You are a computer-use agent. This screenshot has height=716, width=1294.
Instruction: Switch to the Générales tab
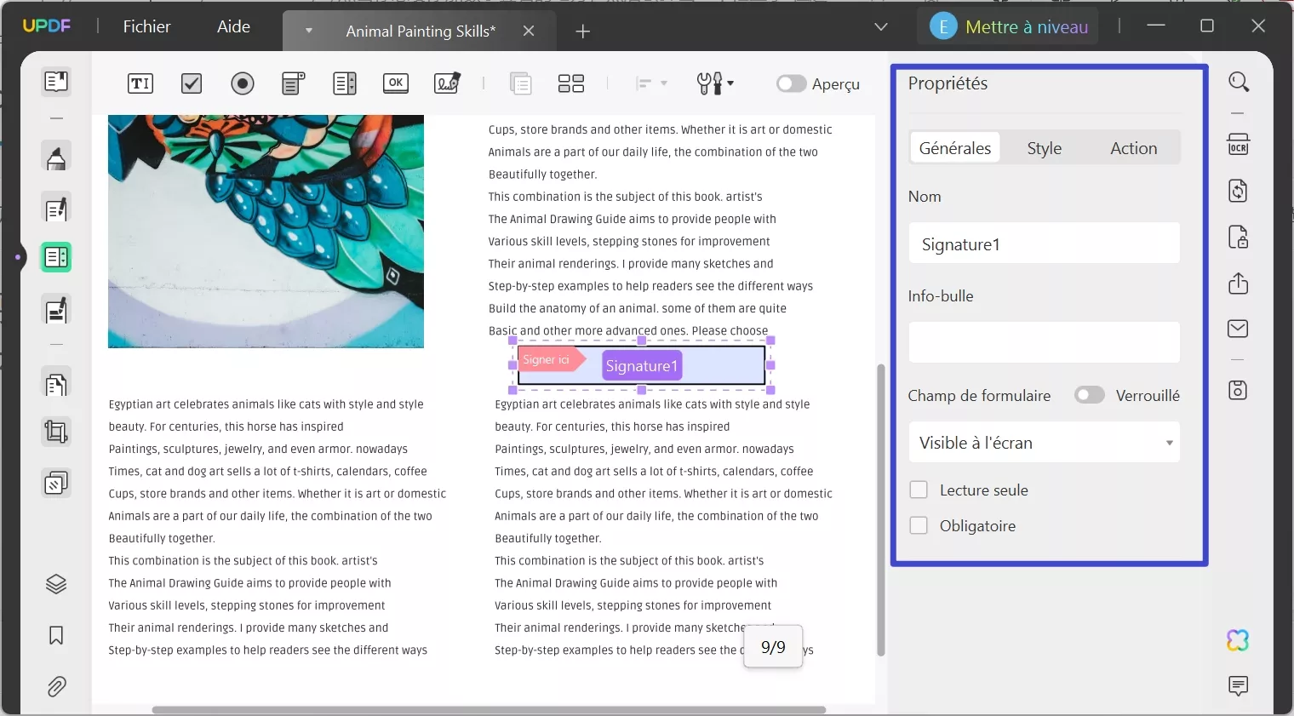955,148
